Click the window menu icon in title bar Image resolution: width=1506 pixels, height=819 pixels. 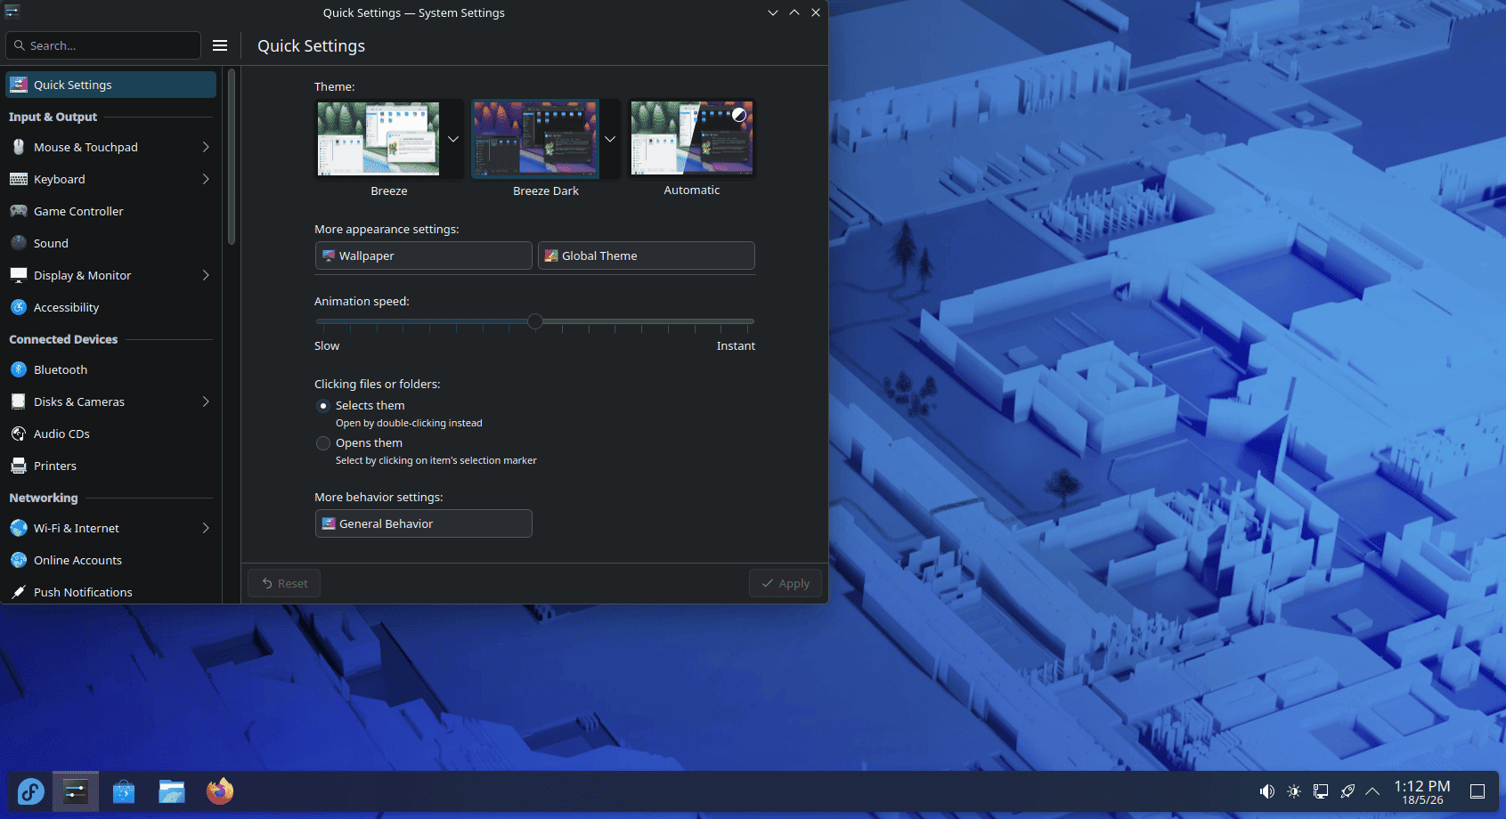(12, 12)
